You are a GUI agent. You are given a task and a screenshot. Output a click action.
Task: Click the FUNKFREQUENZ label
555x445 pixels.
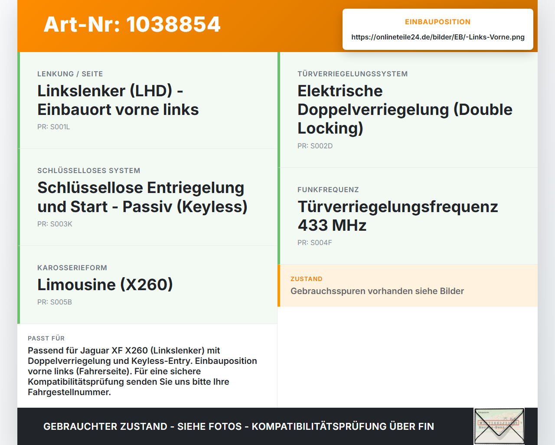(x=328, y=190)
